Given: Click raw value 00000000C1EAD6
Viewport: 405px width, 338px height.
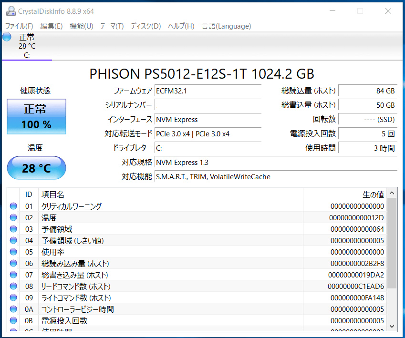Looking at the screenshot, I should click(356, 286).
